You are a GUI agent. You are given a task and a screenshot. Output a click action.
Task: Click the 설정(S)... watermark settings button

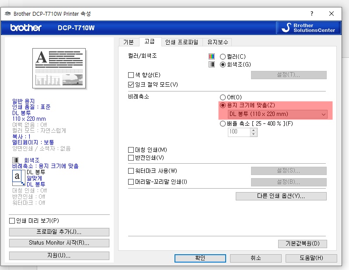(289, 171)
